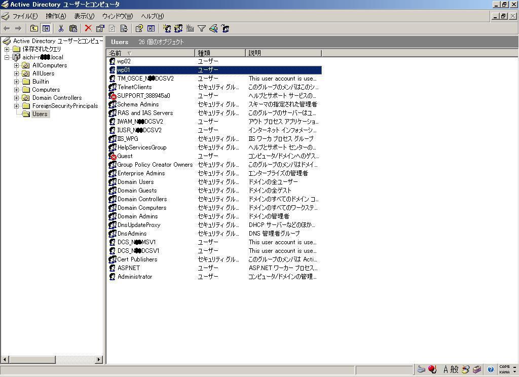Go forward with the right arrow toolbar button
This screenshot has width=519, height=377.
(18, 29)
